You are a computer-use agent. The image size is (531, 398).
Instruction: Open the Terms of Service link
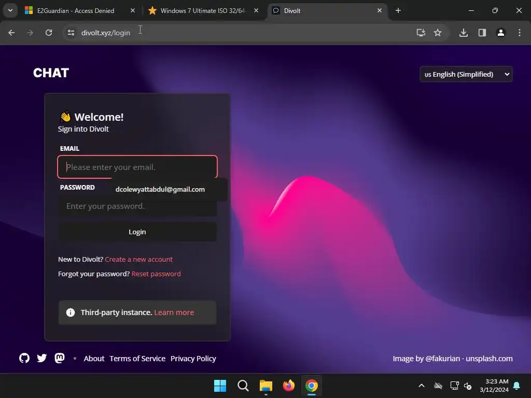pyautogui.click(x=137, y=359)
